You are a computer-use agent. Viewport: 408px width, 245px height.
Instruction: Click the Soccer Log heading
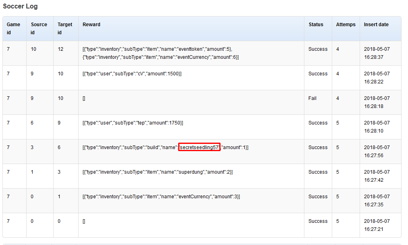point(21,6)
